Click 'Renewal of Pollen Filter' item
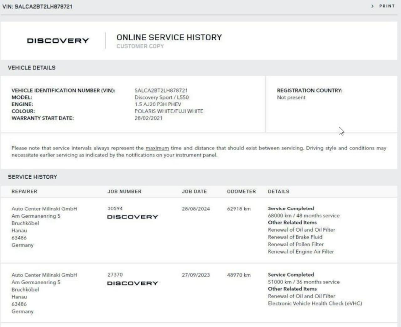The width and height of the screenshot is (401, 327). pos(296,244)
